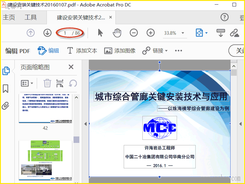Open the bookmarks panel icon
This screenshot has height=184, width=245.
pos(6,89)
